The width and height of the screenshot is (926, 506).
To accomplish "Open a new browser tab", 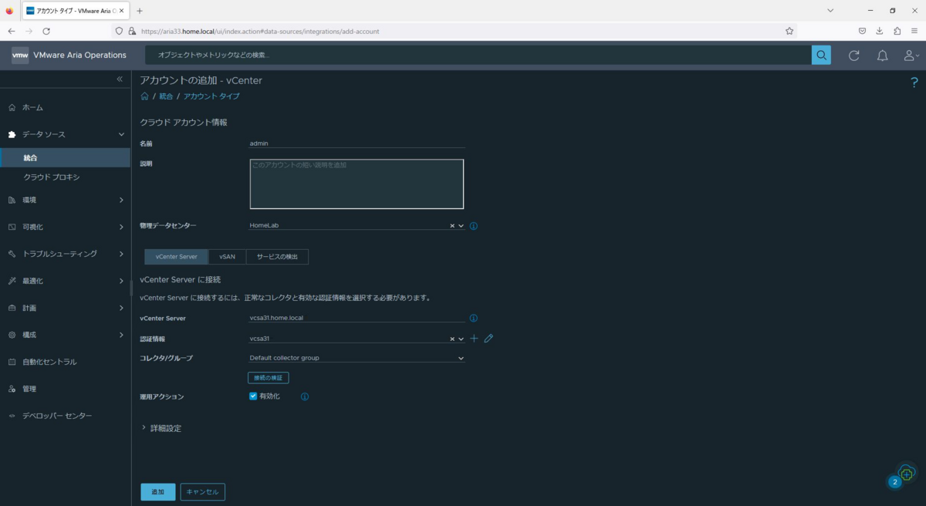I will coord(140,11).
